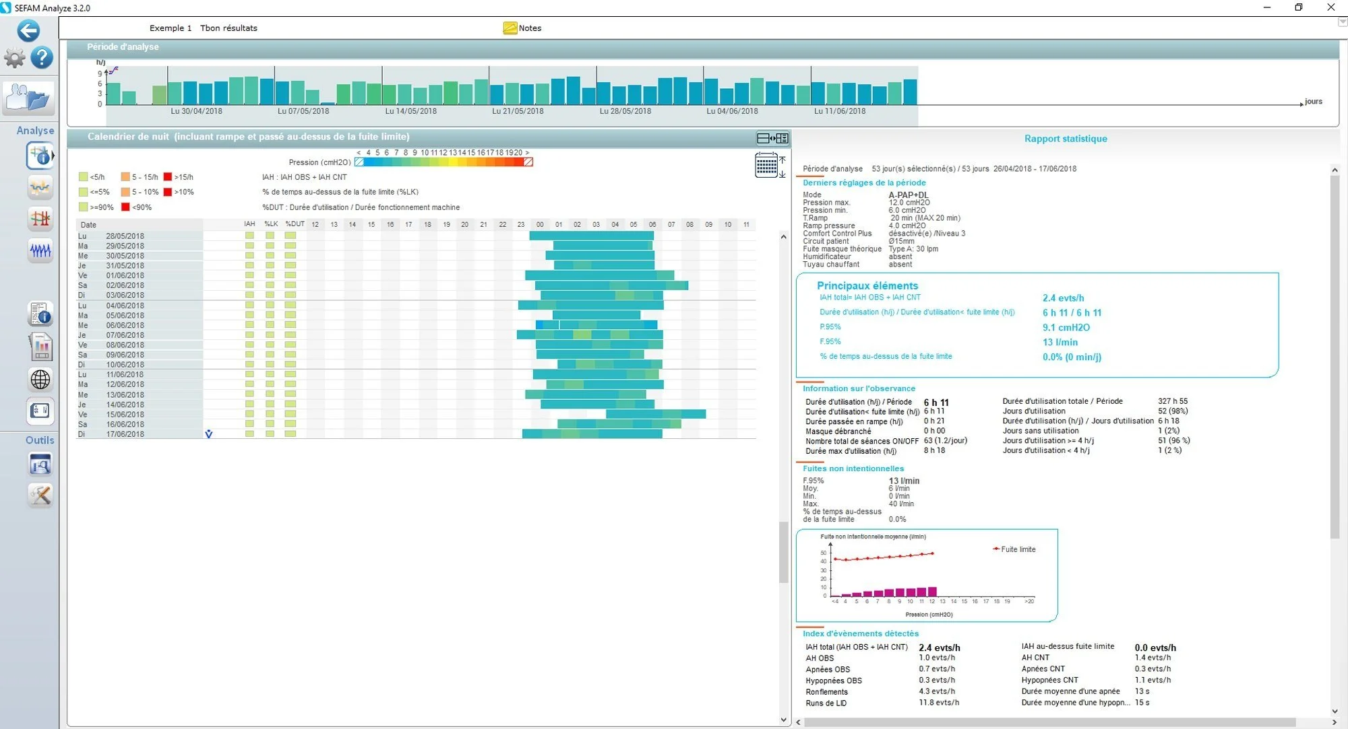The image size is (1348, 729).
Task: Click the yellow IAH indicator for 28/05/2018
Action: [249, 236]
